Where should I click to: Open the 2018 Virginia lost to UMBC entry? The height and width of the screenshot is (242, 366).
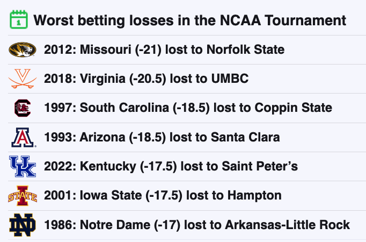(187, 79)
